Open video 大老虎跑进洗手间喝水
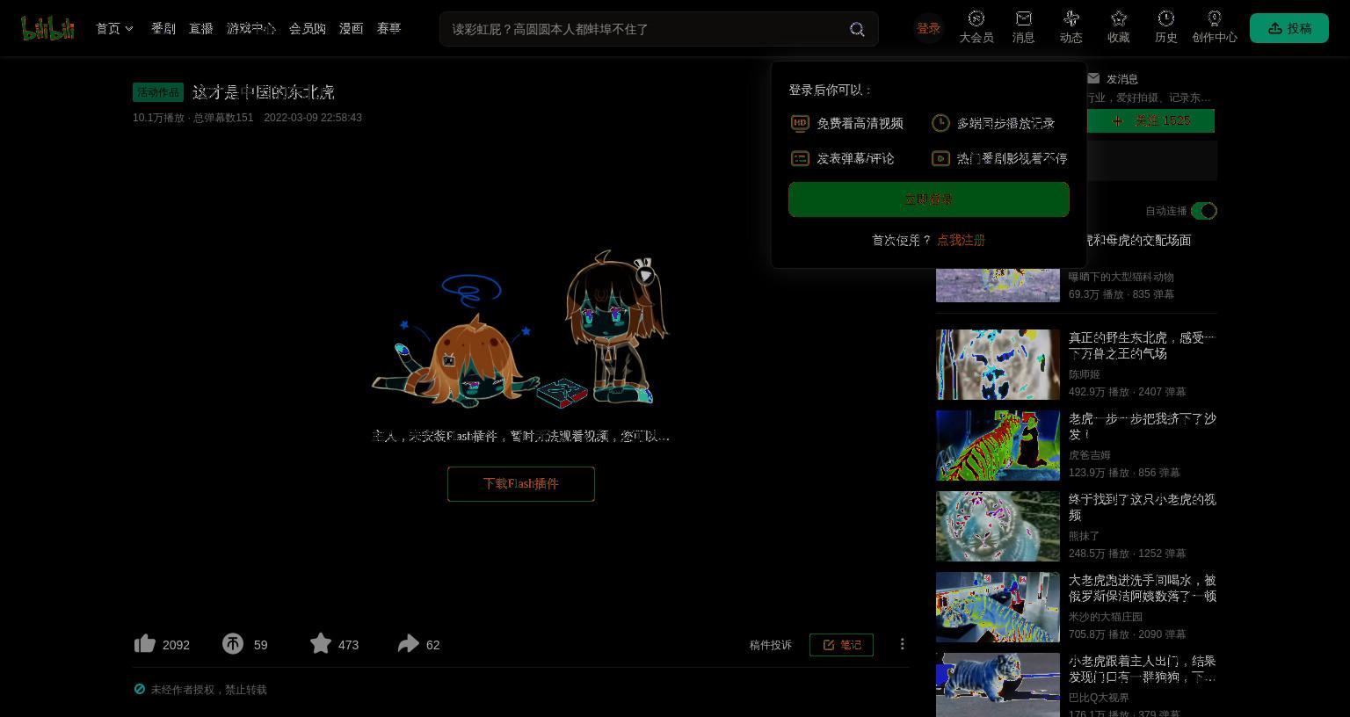The height and width of the screenshot is (717, 1350). point(1143,588)
